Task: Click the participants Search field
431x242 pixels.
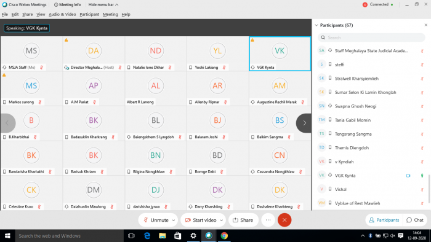Action: [x=371, y=37]
